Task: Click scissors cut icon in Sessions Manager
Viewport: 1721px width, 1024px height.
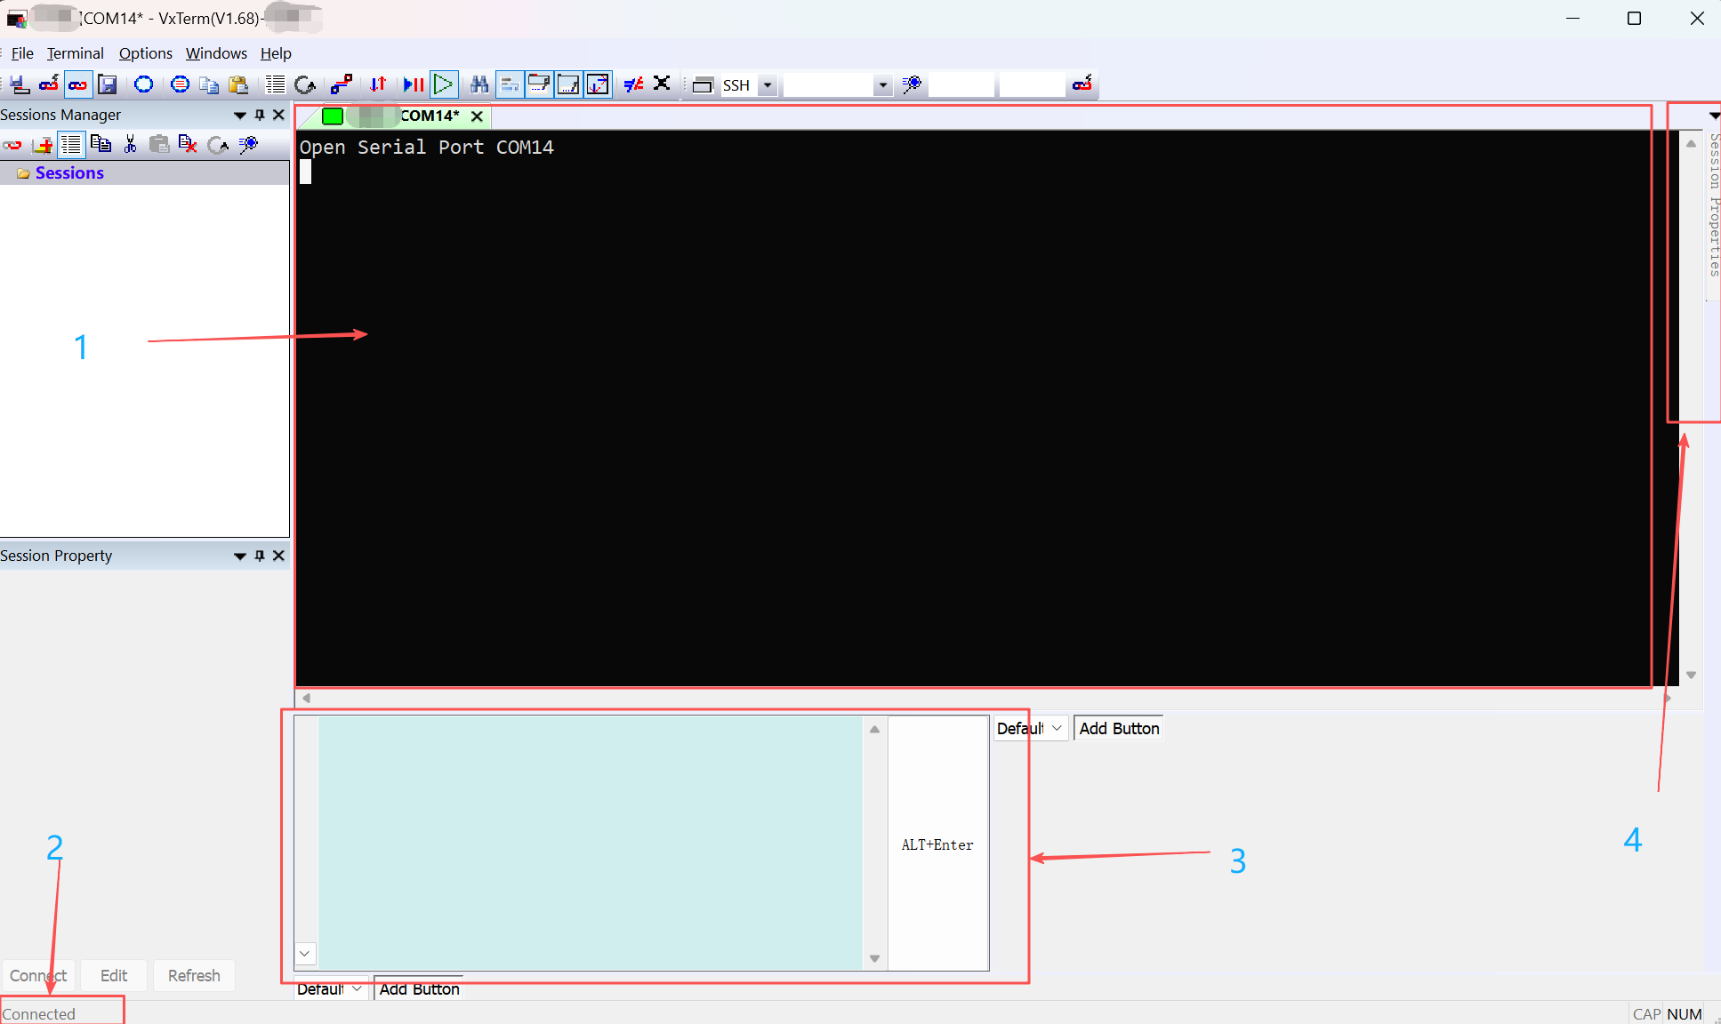Action: tap(131, 144)
